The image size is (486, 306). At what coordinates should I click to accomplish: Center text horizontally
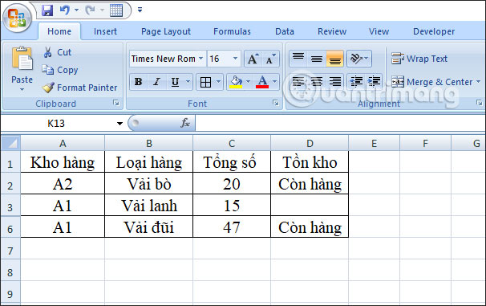pos(317,82)
